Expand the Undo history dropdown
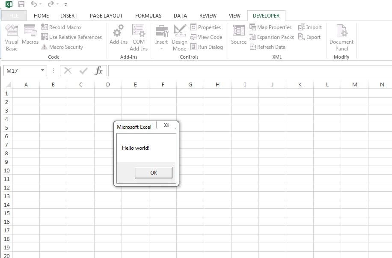Viewport: 392px width, 258px height. [41, 4]
